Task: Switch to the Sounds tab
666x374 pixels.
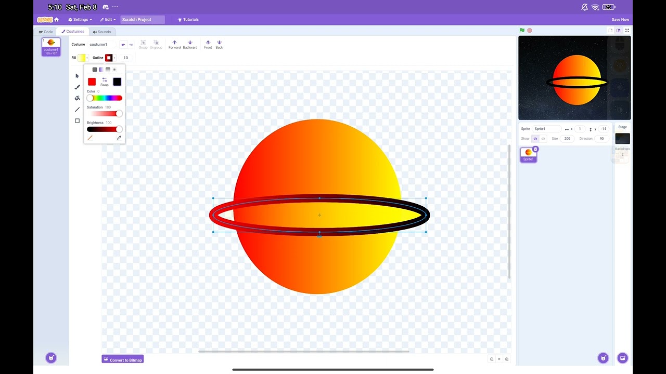Action: pos(101,32)
